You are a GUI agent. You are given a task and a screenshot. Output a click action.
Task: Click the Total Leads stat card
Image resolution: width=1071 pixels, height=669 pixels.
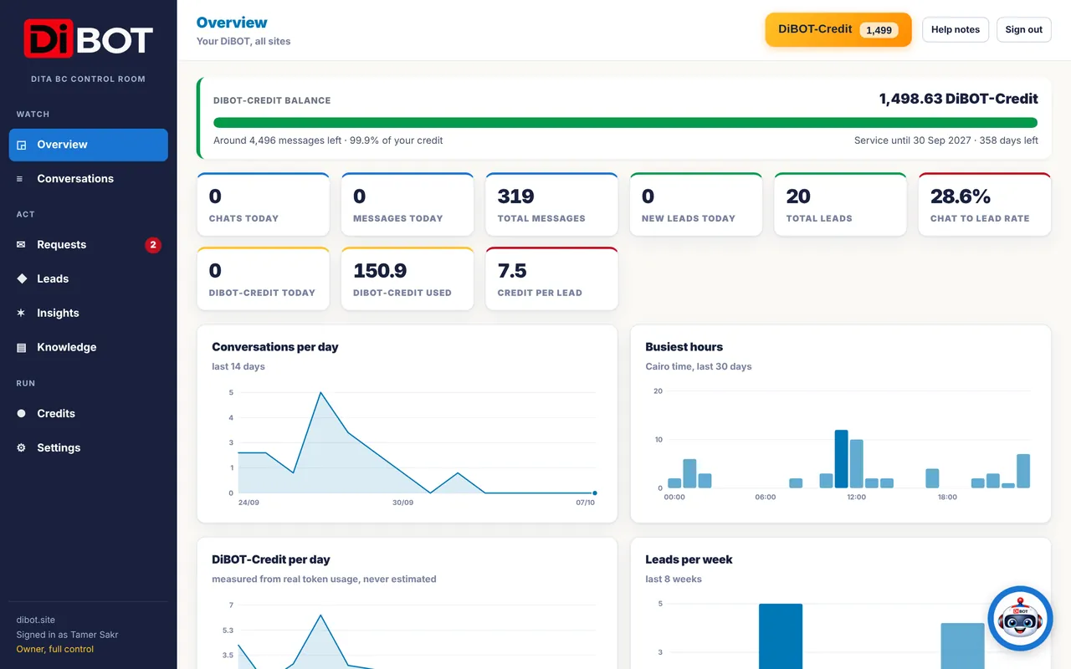click(x=840, y=204)
